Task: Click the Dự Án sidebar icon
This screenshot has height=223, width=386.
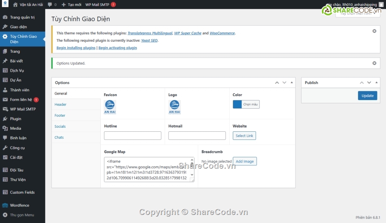Action: click(5, 80)
